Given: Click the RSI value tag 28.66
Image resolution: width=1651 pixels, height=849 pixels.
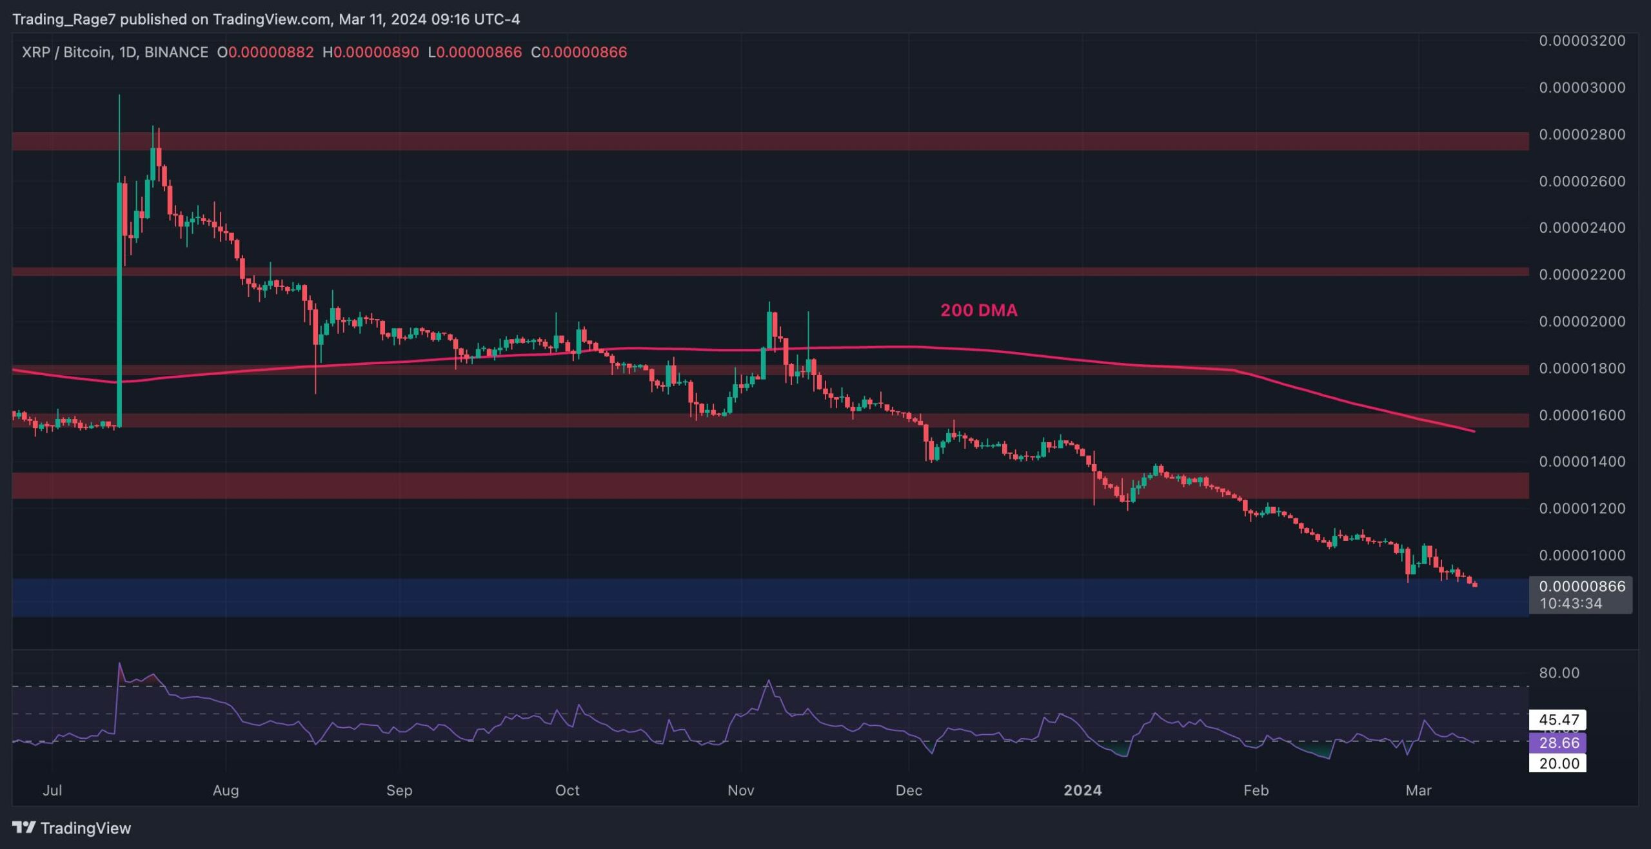Looking at the screenshot, I should point(1558,743).
